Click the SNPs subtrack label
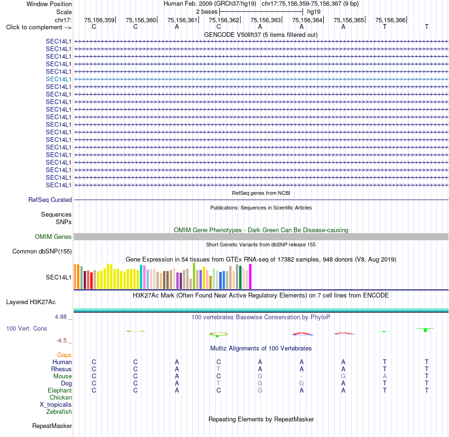Viewport: 449px width, 437px height. pyautogui.click(x=64, y=222)
